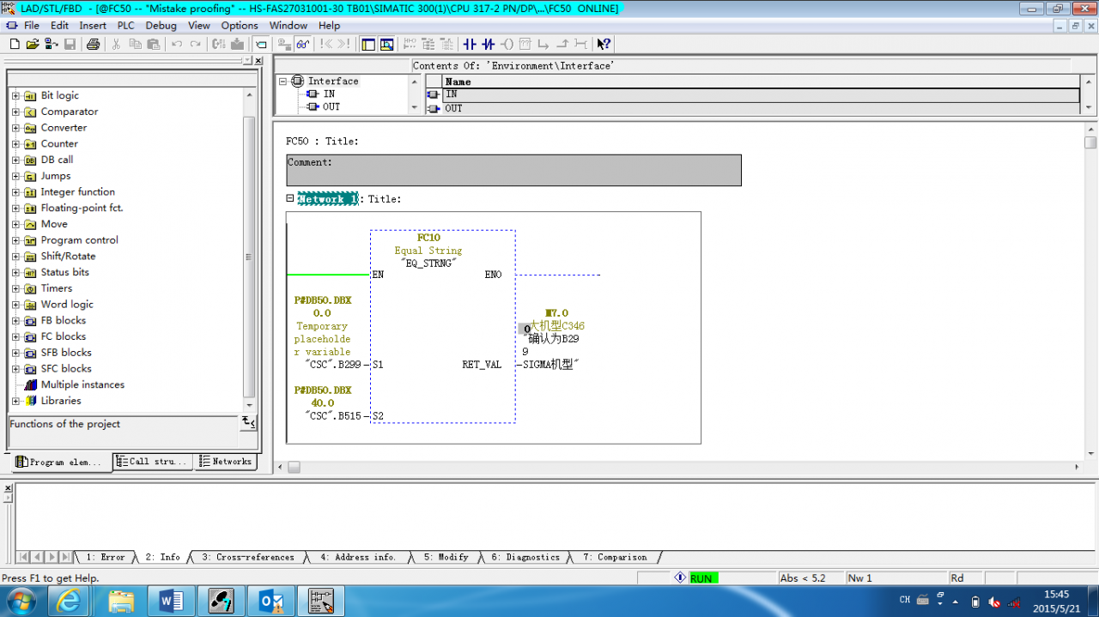Screen dimensions: 1099x617
Task: Click the Redo arrow icon
Action: [196, 44]
